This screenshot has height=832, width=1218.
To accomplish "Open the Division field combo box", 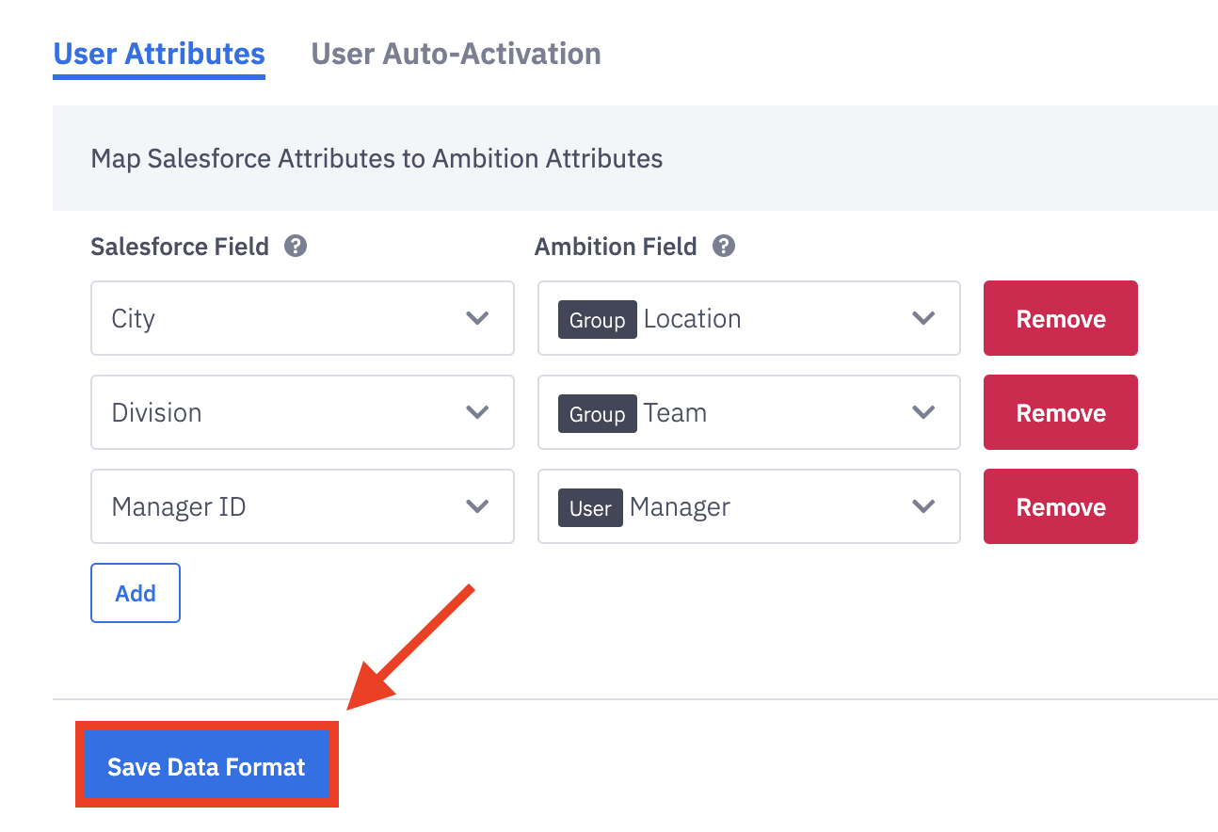I will click(301, 412).
